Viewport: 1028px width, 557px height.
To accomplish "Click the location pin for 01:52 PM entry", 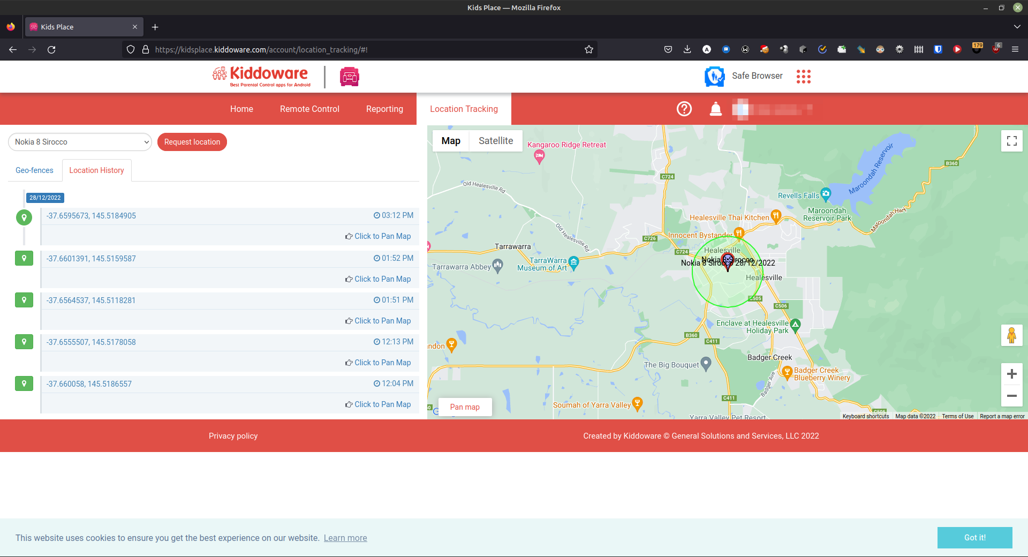I will click(x=24, y=258).
